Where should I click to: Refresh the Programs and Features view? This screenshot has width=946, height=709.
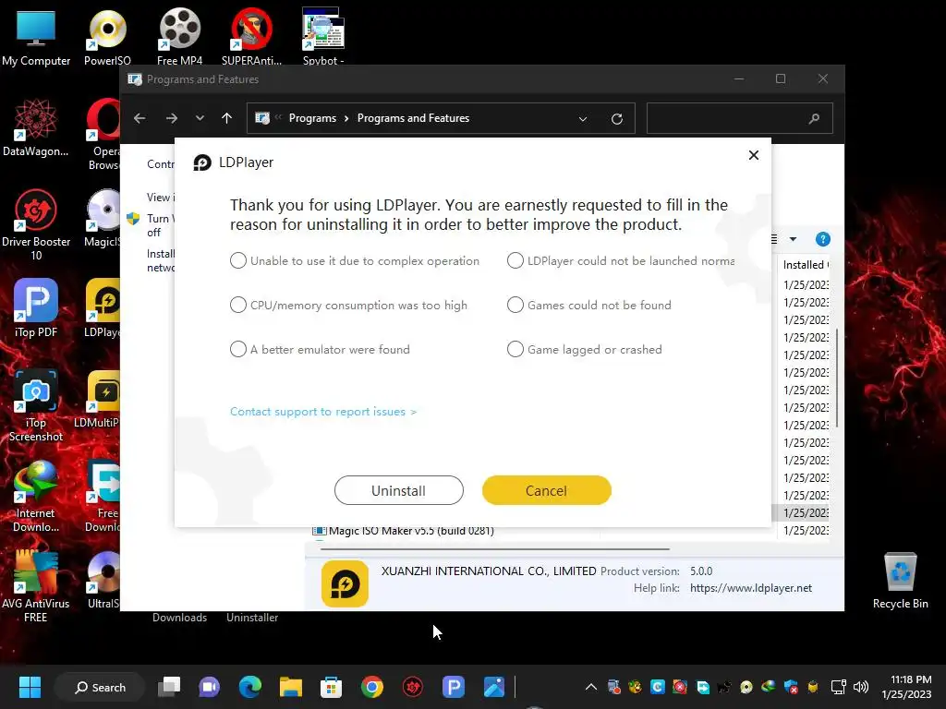(616, 119)
